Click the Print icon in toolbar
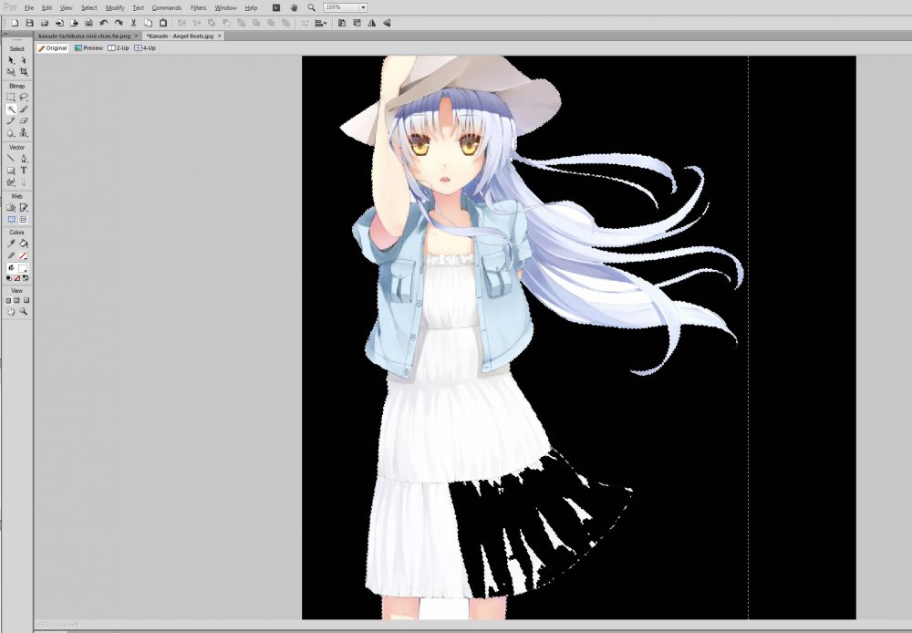 [89, 24]
